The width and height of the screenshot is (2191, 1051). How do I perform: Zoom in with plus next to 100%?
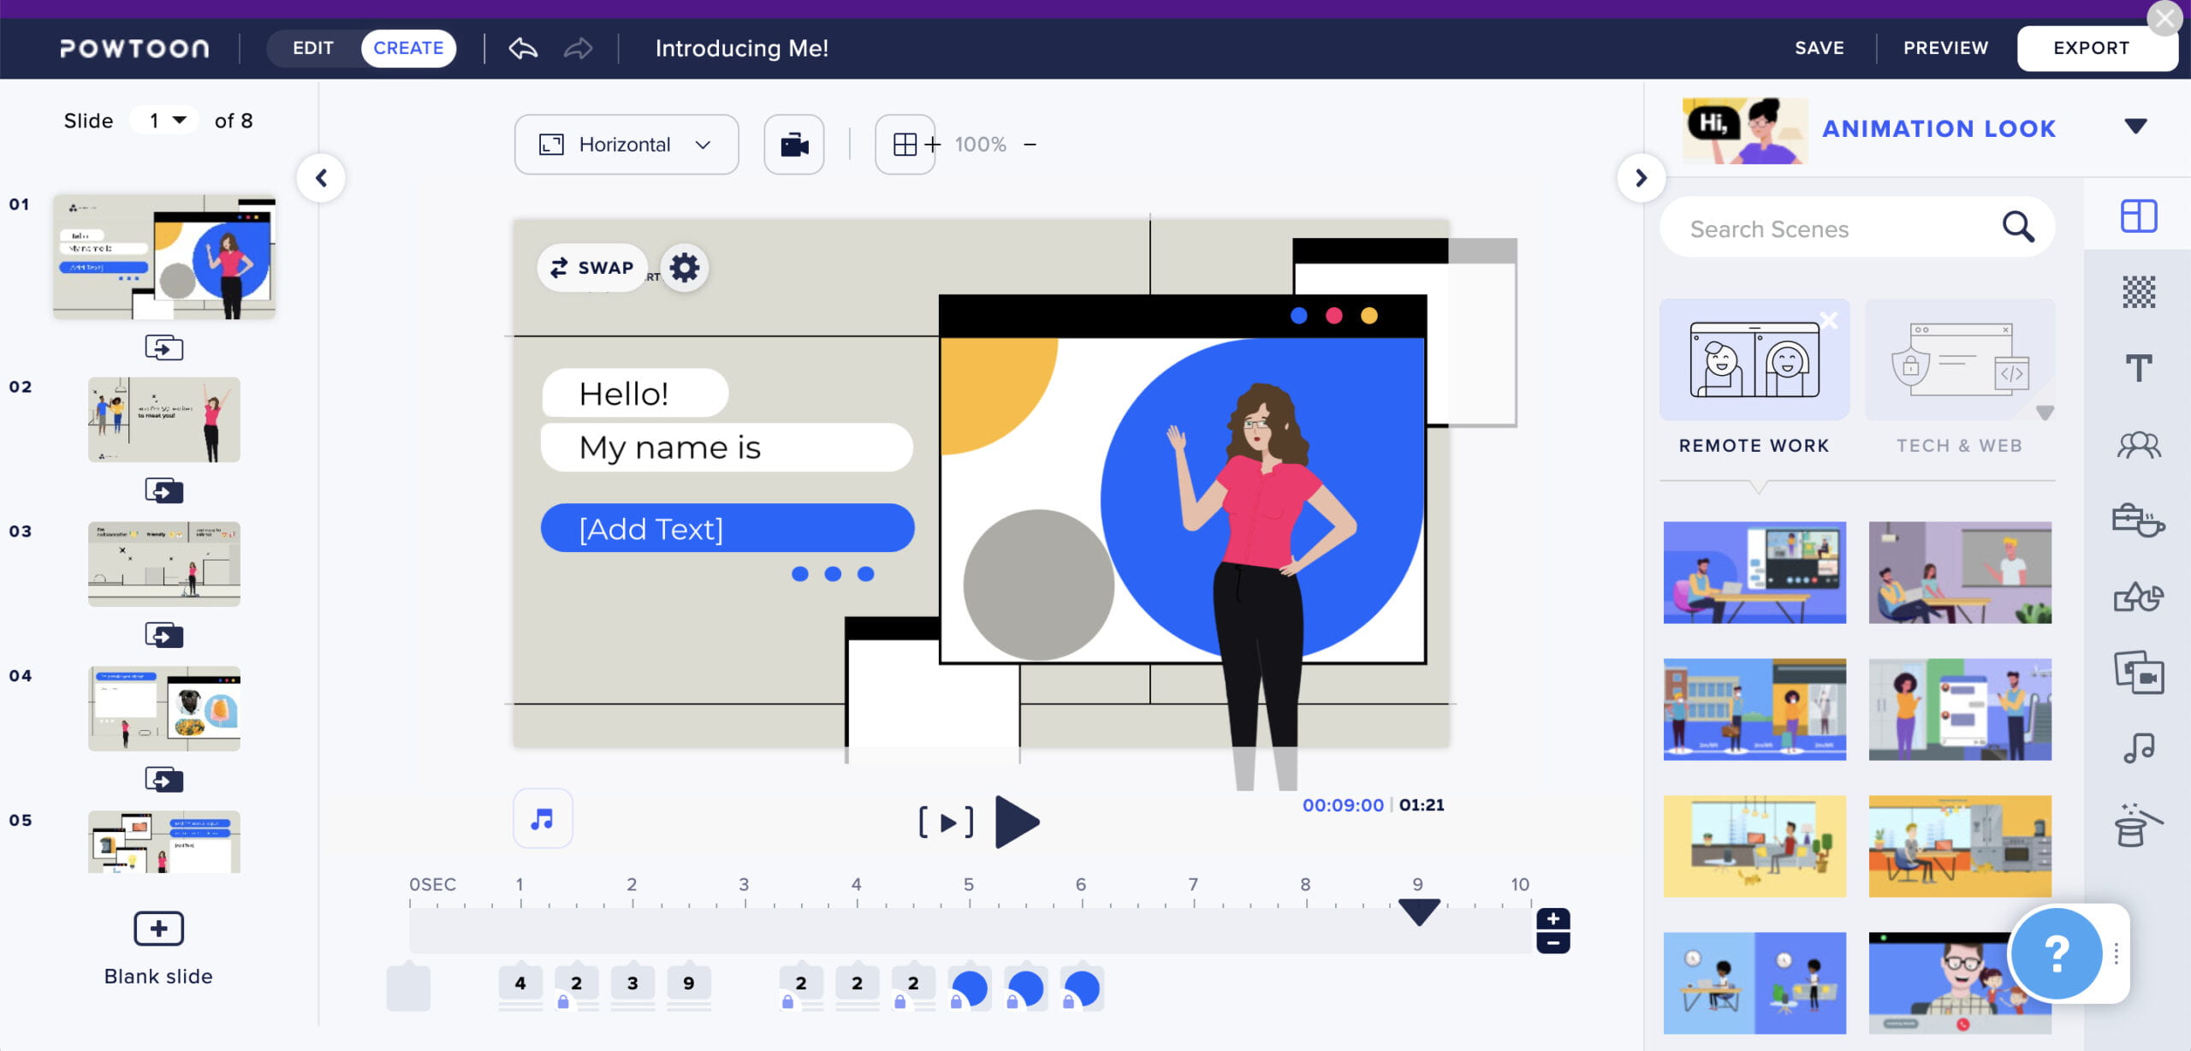coord(933,145)
